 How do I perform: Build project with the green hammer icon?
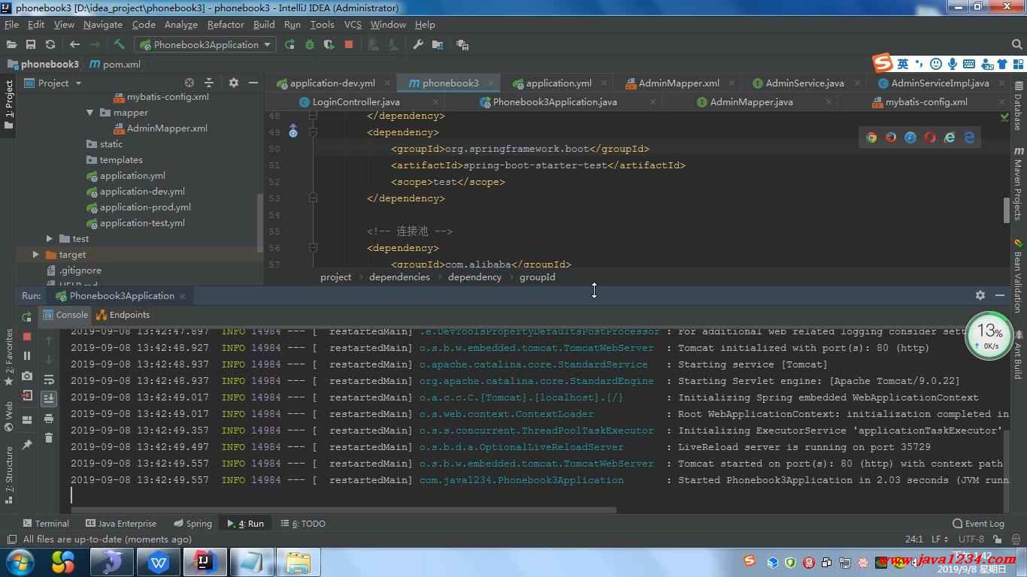click(119, 44)
